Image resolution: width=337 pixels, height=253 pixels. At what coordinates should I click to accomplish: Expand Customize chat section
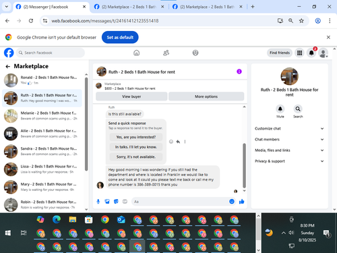[289, 129]
